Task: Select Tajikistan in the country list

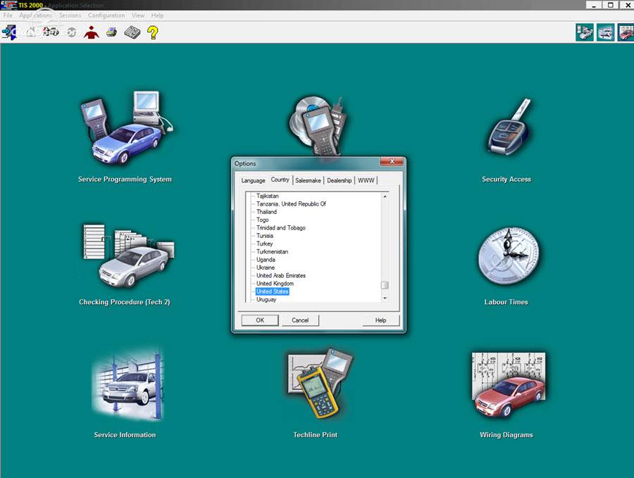Action: tap(267, 196)
